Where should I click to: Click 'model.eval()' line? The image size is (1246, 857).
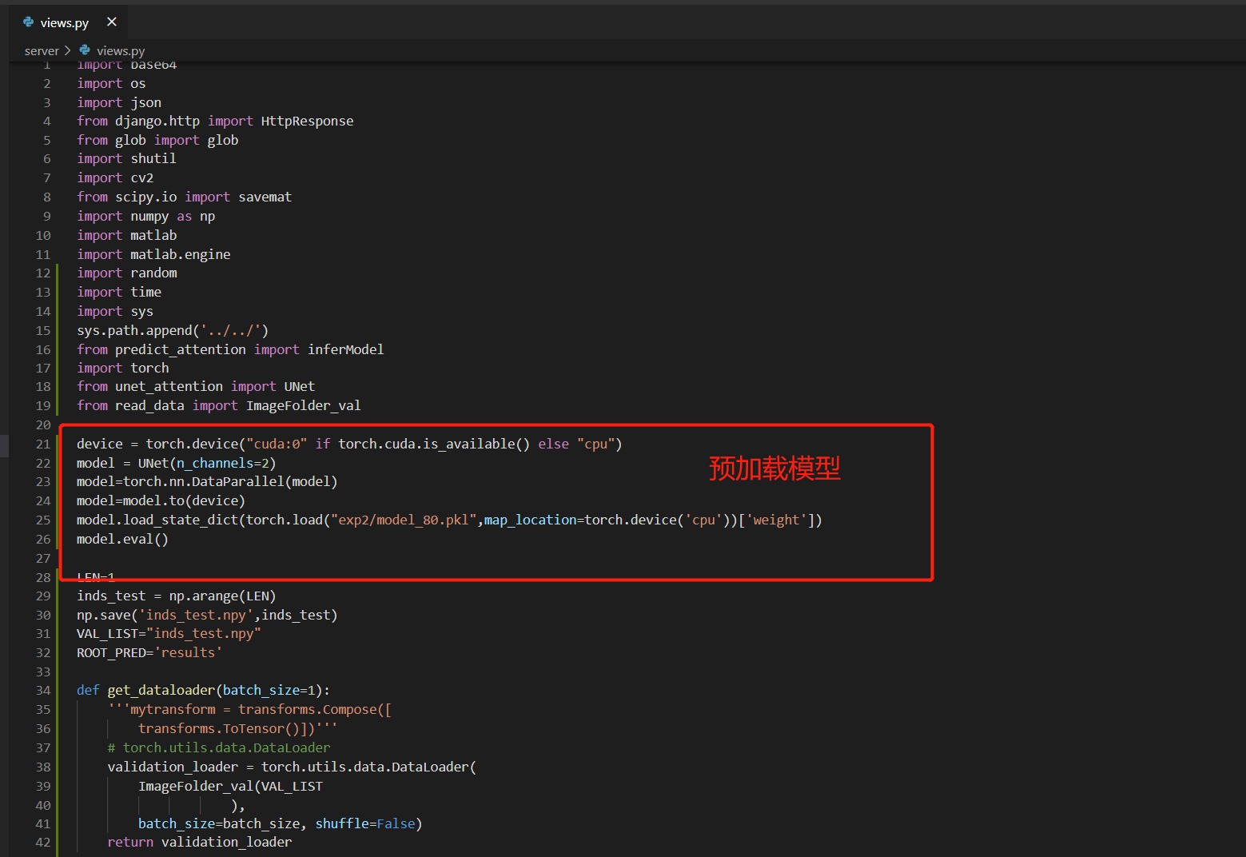click(x=122, y=539)
